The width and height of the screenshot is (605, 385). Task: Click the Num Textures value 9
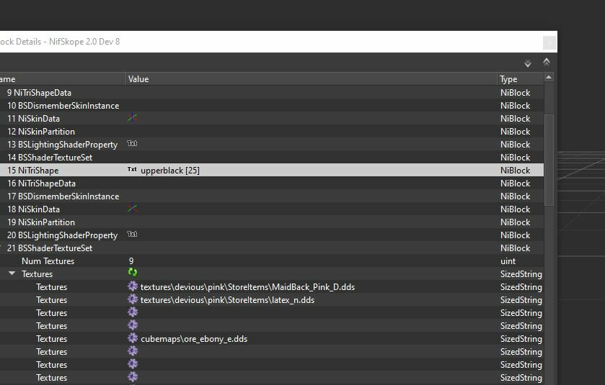pos(131,261)
